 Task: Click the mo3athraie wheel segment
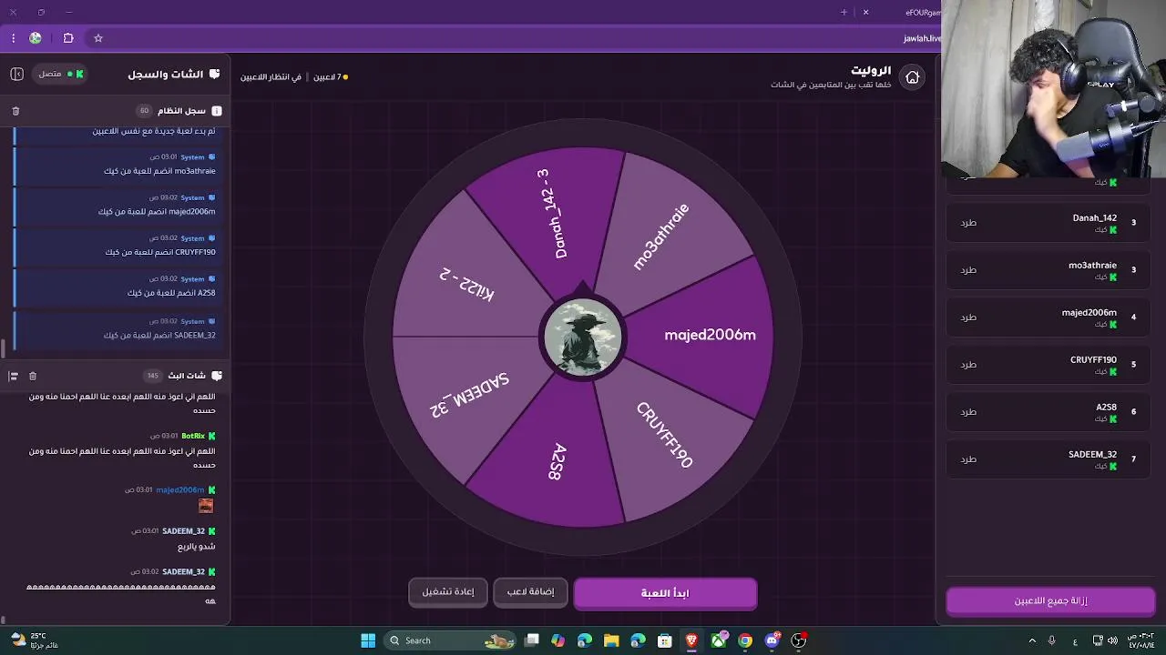tap(661, 237)
